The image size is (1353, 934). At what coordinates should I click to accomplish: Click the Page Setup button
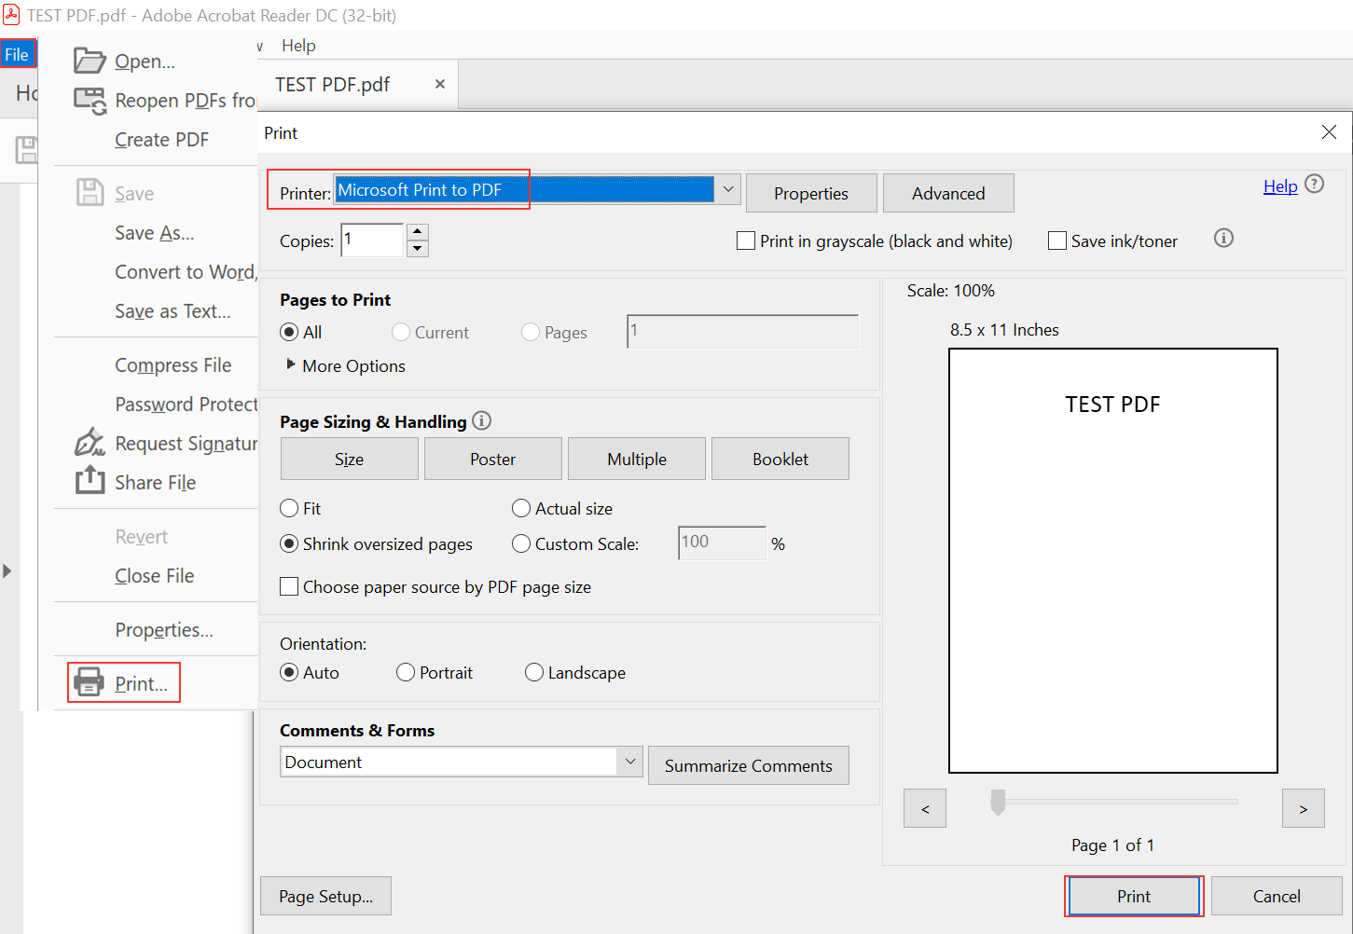(x=325, y=896)
